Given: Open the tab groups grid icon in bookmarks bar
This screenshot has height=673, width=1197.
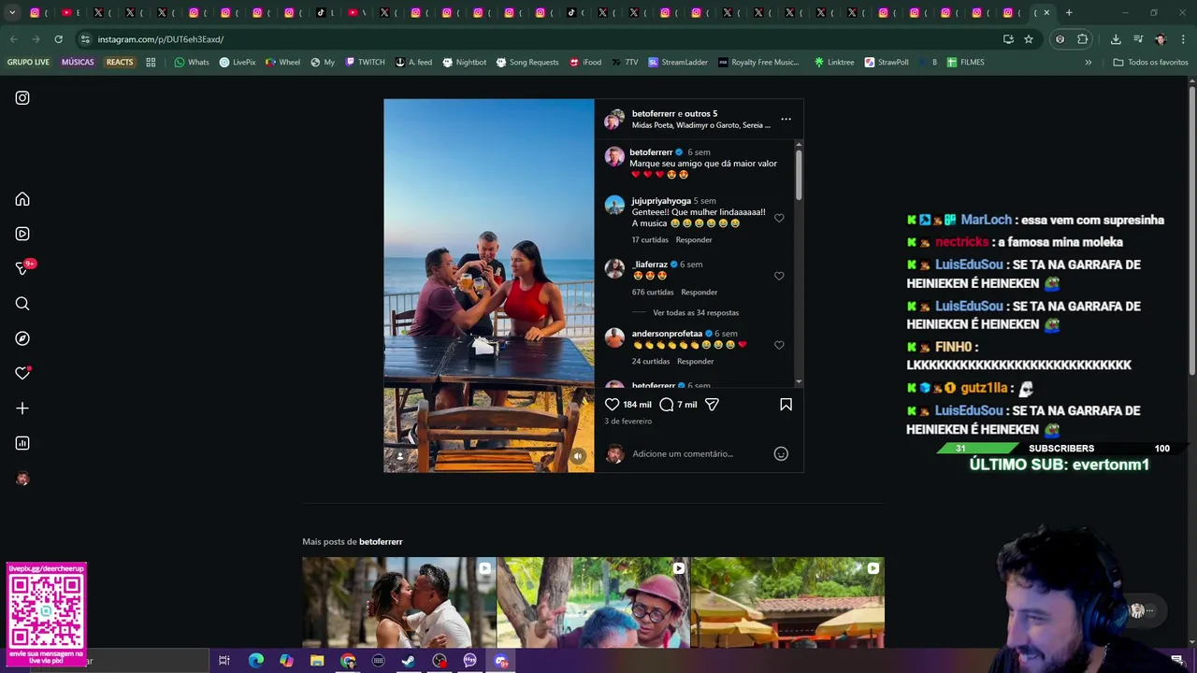Looking at the screenshot, I should 151,63.
